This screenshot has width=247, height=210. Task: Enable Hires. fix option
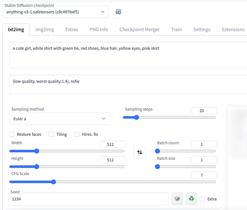[77, 134]
